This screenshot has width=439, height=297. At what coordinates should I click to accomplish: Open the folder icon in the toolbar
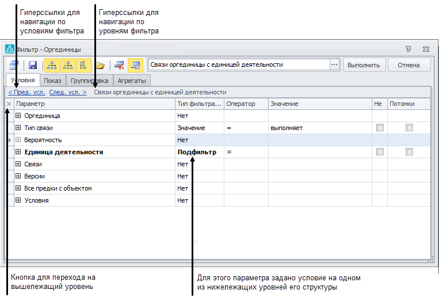(x=100, y=65)
